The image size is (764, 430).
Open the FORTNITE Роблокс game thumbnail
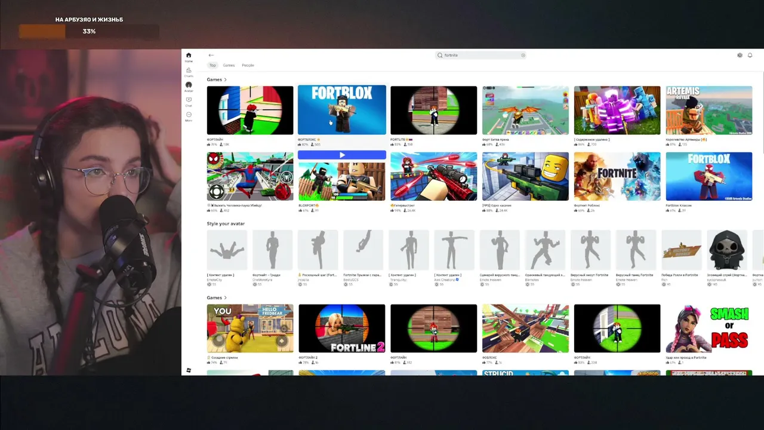tap(617, 176)
